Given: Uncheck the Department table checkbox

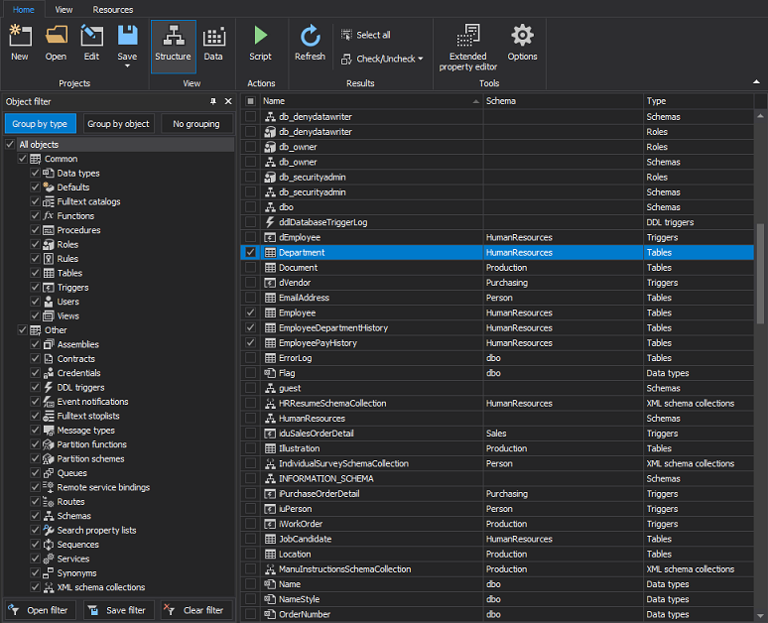Looking at the screenshot, I should [x=251, y=253].
